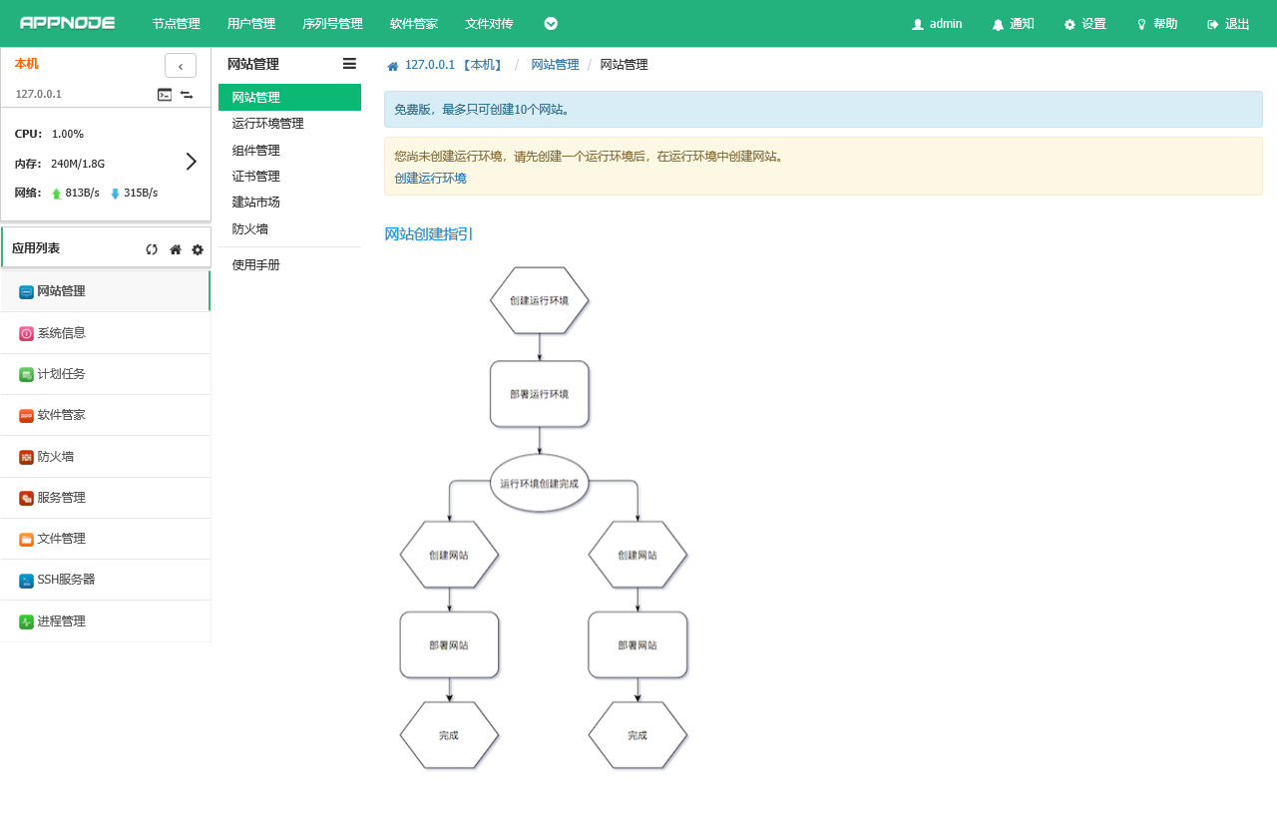Click the network upload arrow icon
The width and height of the screenshot is (1277, 820).
click(x=57, y=194)
